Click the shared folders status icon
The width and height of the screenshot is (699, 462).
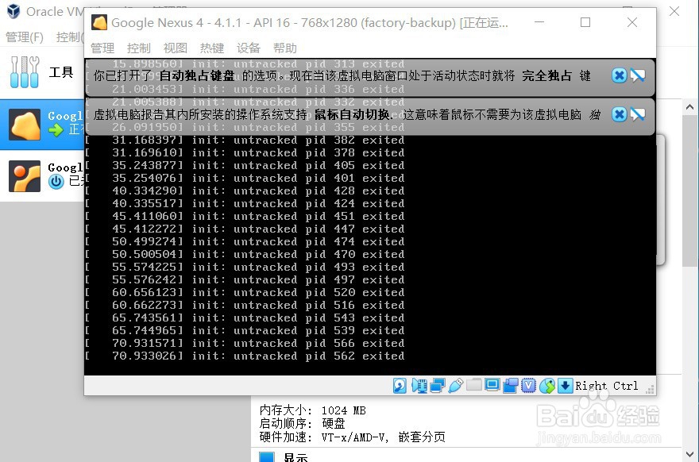(474, 384)
